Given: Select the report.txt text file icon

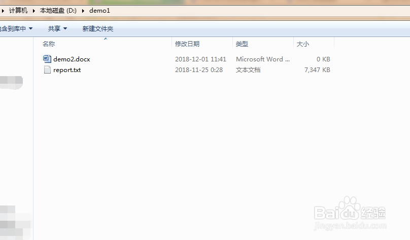Looking at the screenshot, I should (x=47, y=70).
